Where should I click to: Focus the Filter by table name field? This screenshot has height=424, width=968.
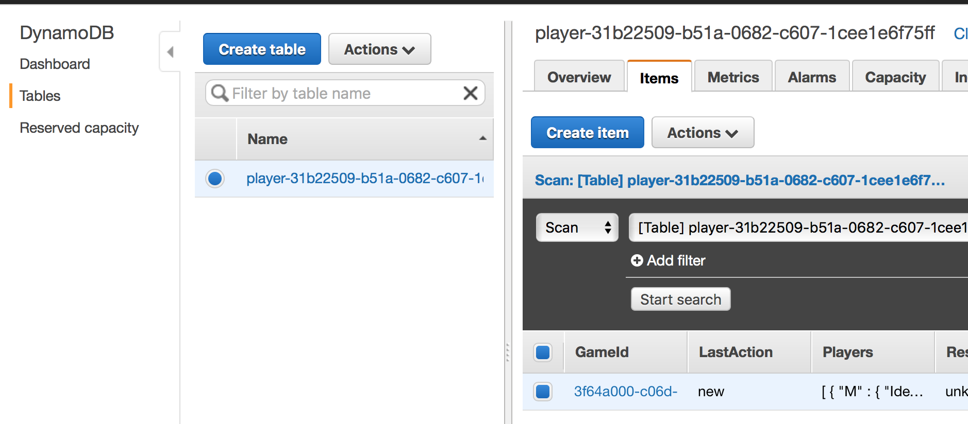point(345,93)
